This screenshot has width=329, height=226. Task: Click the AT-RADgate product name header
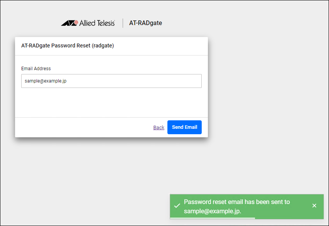(x=145, y=23)
